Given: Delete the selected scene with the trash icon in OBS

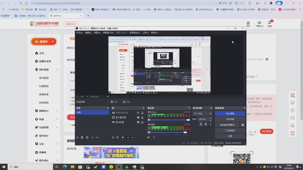Looking at the screenshot, I should click(x=82, y=138).
